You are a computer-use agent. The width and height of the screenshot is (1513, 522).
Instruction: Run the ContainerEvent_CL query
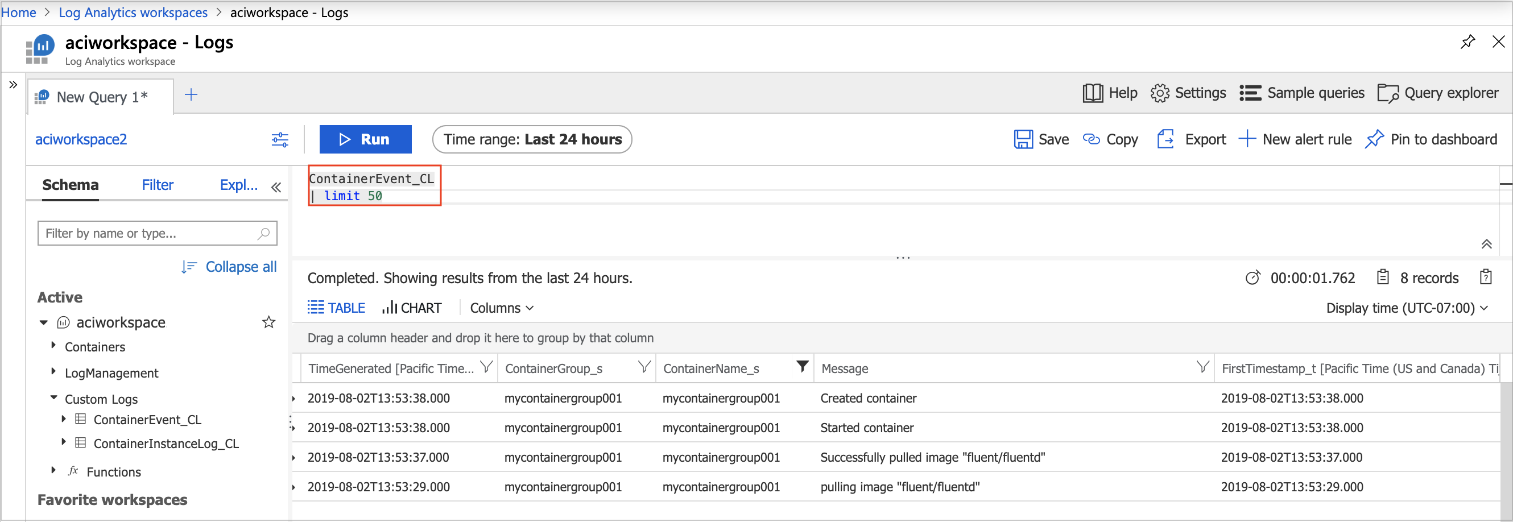click(x=365, y=139)
